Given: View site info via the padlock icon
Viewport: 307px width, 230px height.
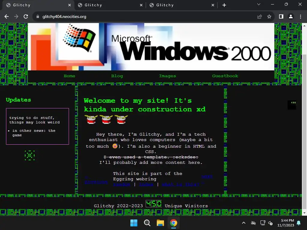Looking at the screenshot, I should (x=38, y=17).
